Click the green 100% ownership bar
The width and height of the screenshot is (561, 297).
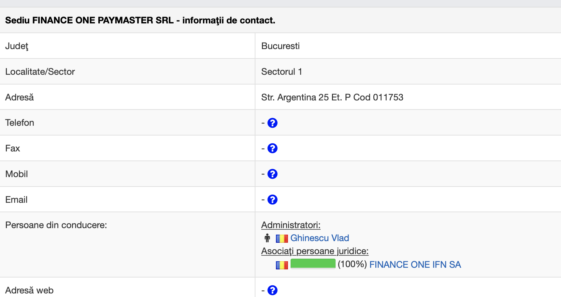point(313,264)
